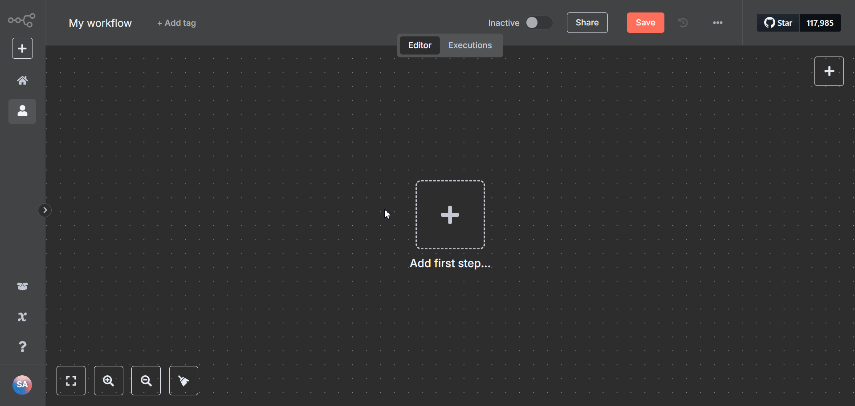Open workflow version history

[683, 23]
